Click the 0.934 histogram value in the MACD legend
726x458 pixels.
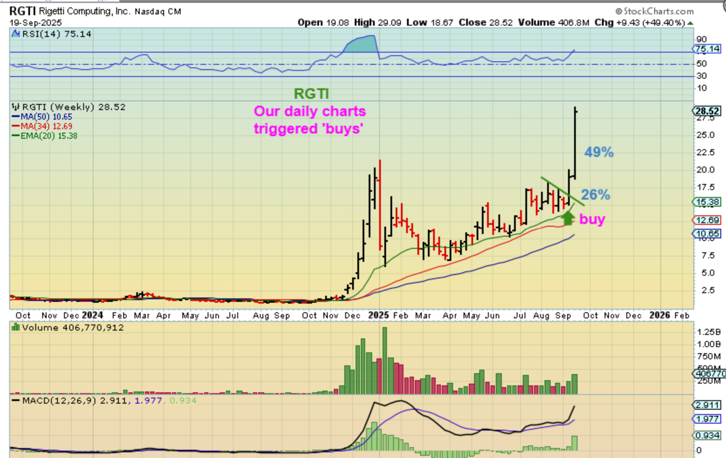(183, 401)
